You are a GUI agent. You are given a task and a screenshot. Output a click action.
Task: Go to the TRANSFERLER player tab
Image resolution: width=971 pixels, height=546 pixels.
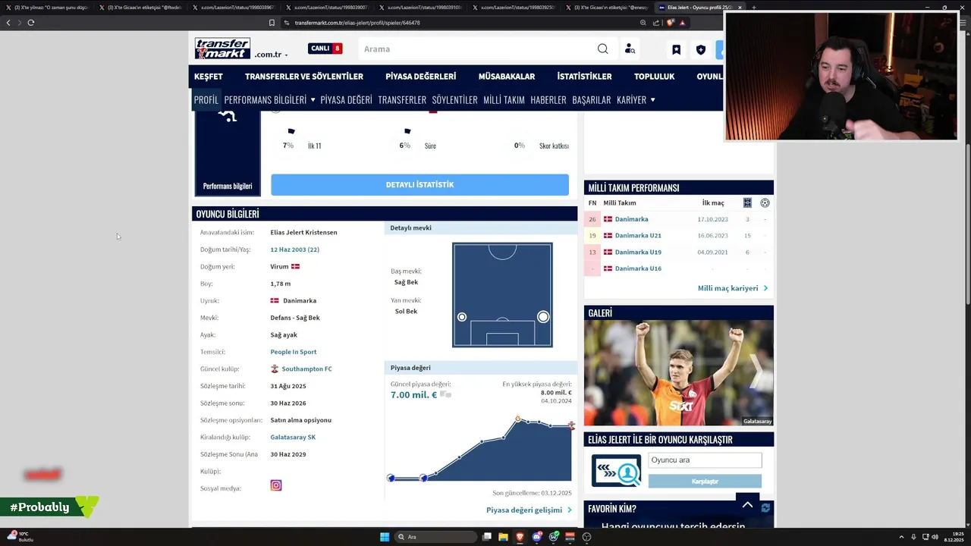pyautogui.click(x=402, y=99)
